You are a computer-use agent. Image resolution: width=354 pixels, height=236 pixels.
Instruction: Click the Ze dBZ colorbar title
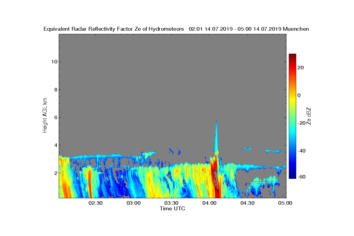309,116
